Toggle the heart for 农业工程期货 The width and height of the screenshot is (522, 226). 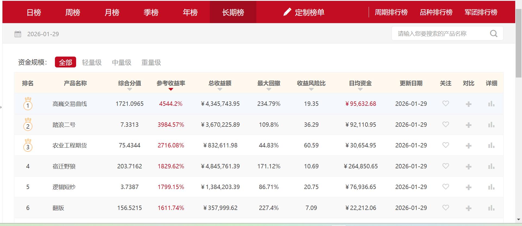445,145
